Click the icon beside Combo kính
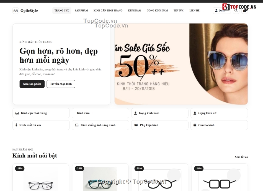This screenshot has width=263, height=191. click(195, 125)
